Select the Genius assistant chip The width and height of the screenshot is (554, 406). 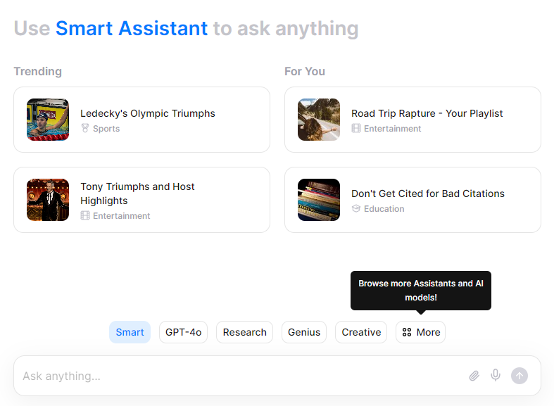304,332
